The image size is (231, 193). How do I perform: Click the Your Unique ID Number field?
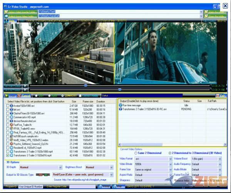pyautogui.click(x=30, y=187)
